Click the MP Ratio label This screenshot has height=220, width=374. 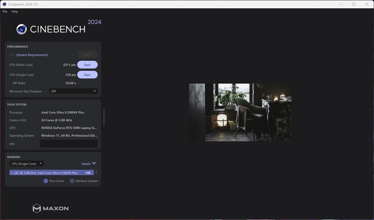click(19, 83)
